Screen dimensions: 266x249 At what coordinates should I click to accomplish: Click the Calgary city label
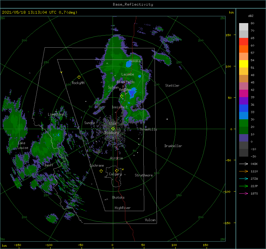pos(115,174)
